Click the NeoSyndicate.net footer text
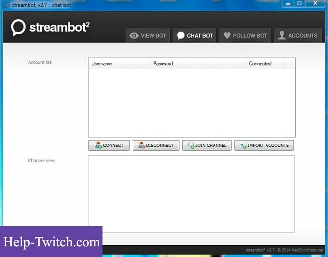Image resolution: width=328 pixels, height=257 pixels. (285, 250)
